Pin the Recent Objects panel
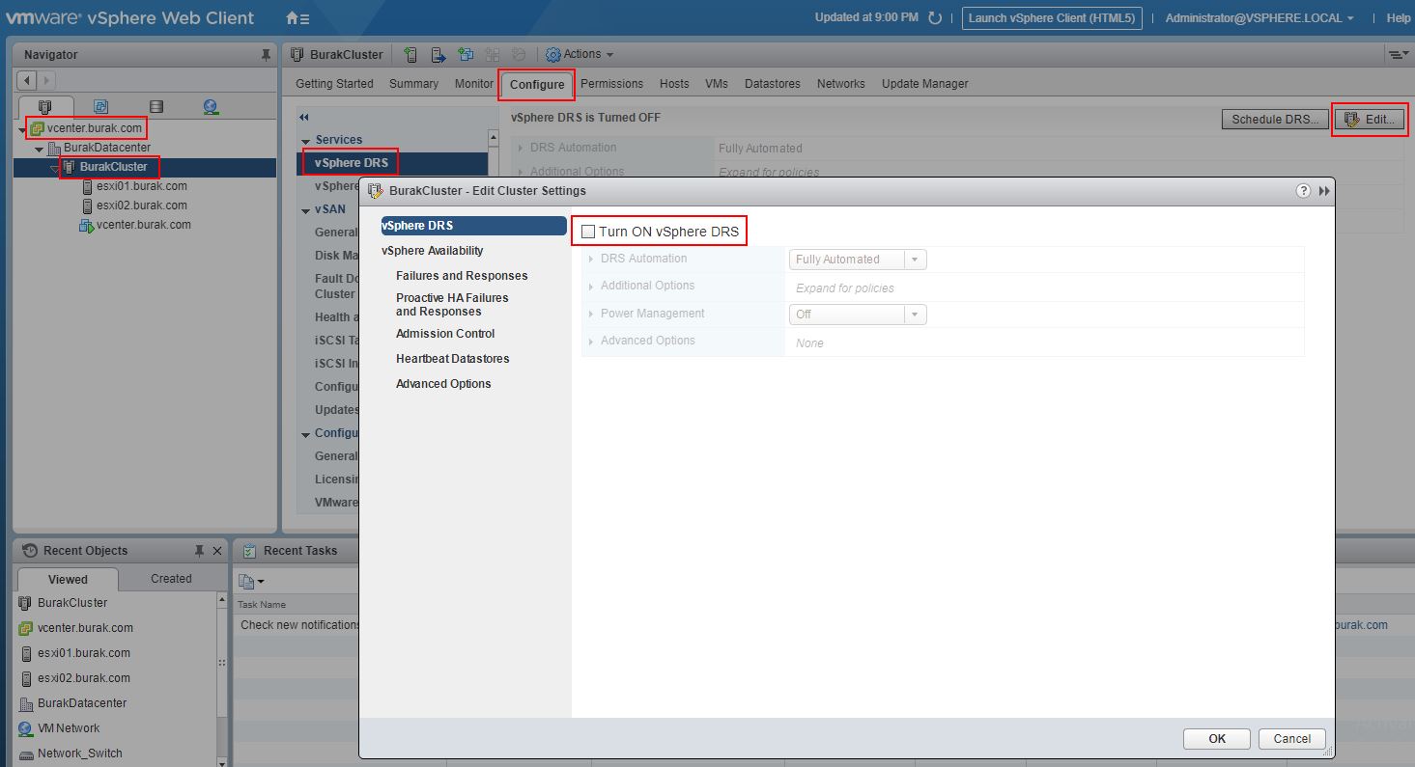 click(x=199, y=551)
